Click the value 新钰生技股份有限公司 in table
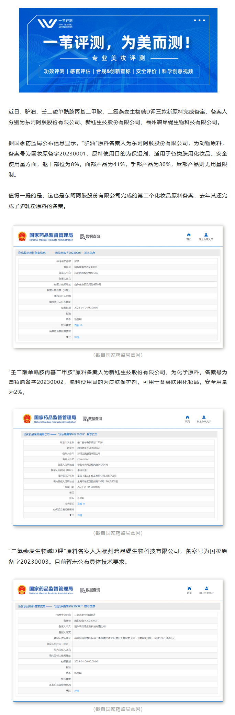Screen dimensions: 235x715 89,454
